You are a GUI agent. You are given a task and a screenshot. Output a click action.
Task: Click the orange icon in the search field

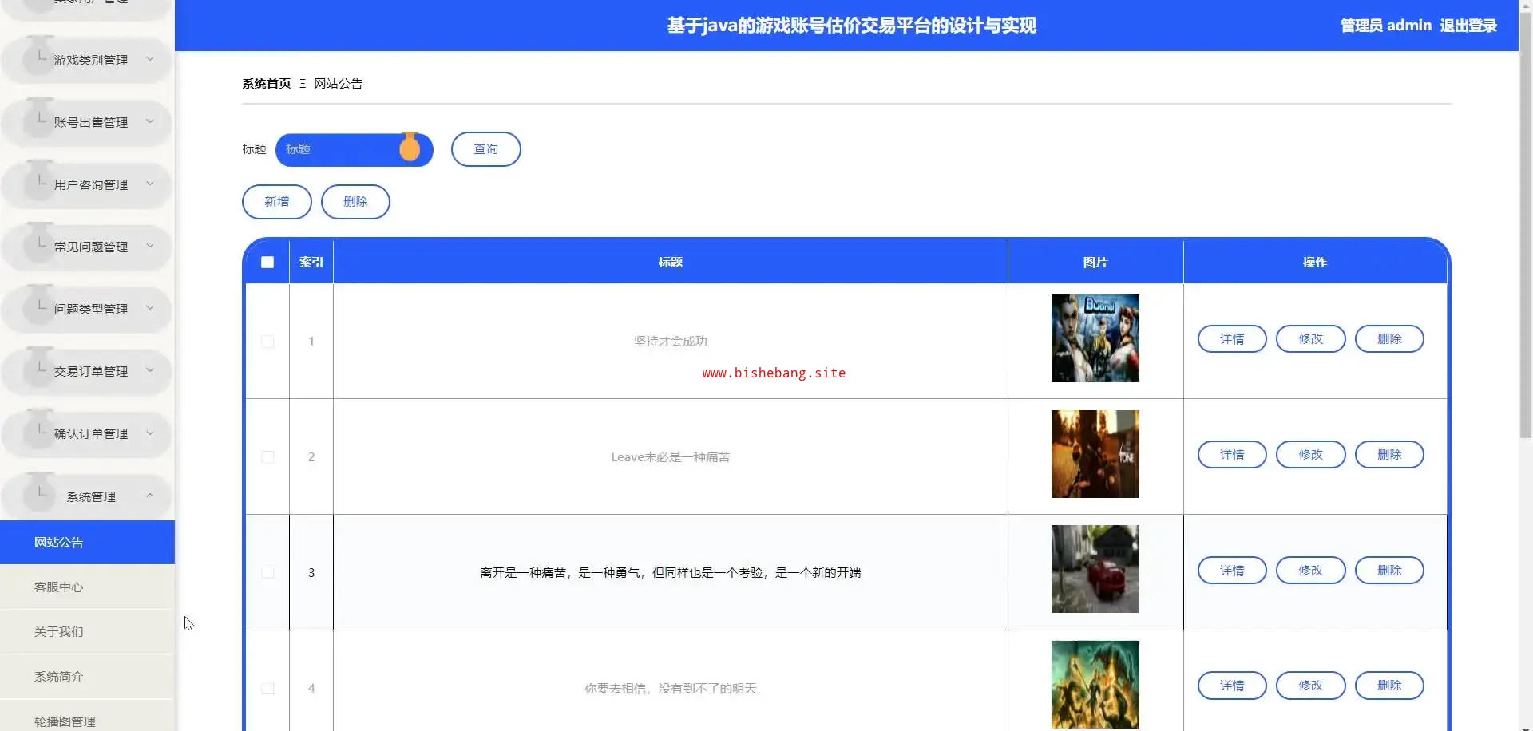[410, 148]
